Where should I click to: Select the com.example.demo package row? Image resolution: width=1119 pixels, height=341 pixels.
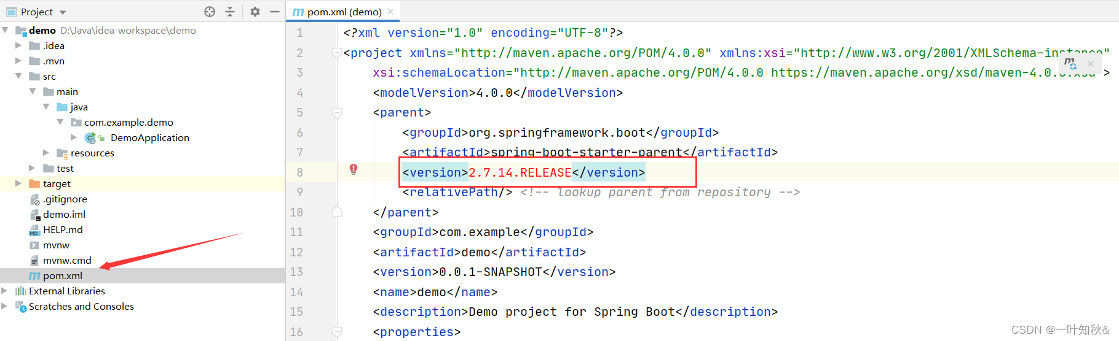(142, 122)
